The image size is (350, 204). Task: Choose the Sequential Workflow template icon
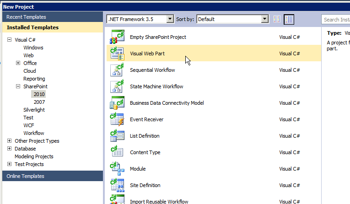click(x=117, y=70)
